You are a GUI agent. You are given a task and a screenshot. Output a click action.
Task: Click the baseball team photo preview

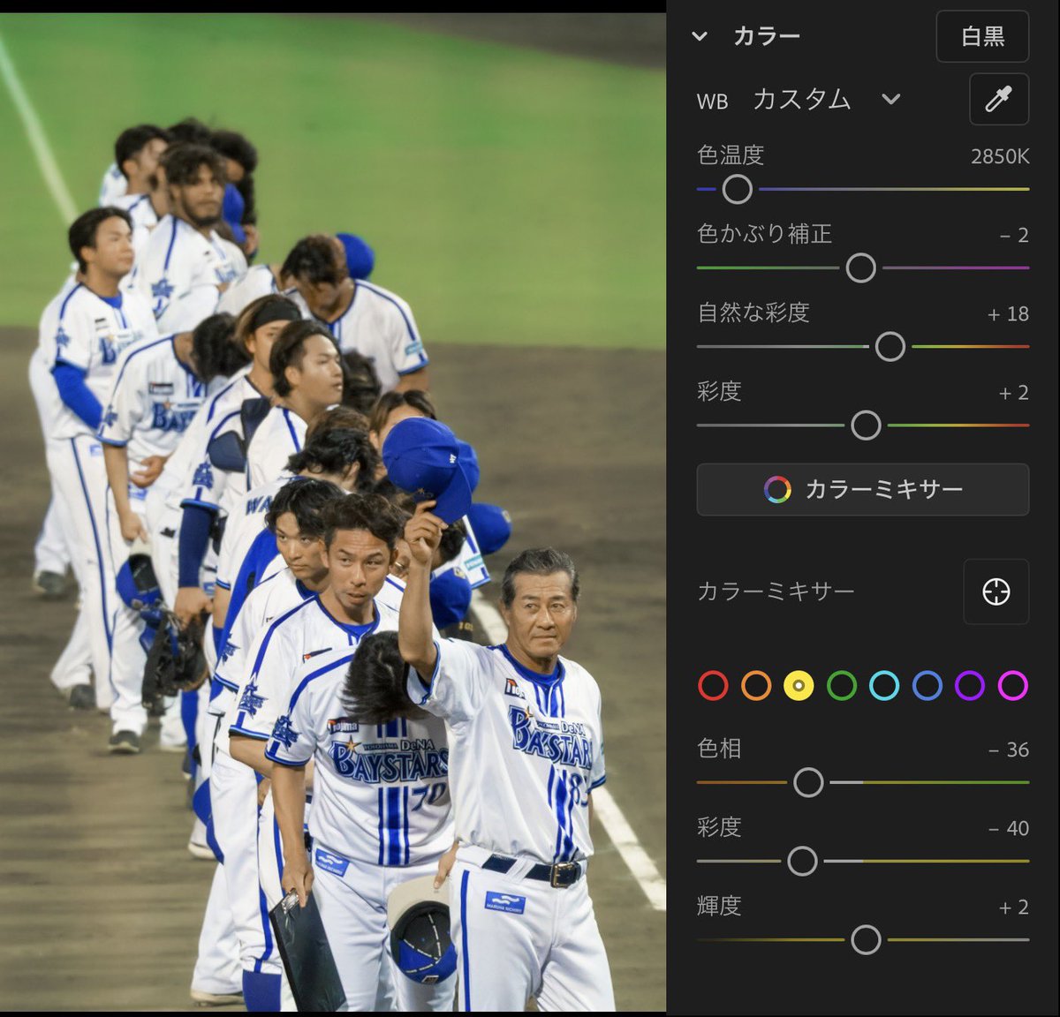tap(333, 512)
